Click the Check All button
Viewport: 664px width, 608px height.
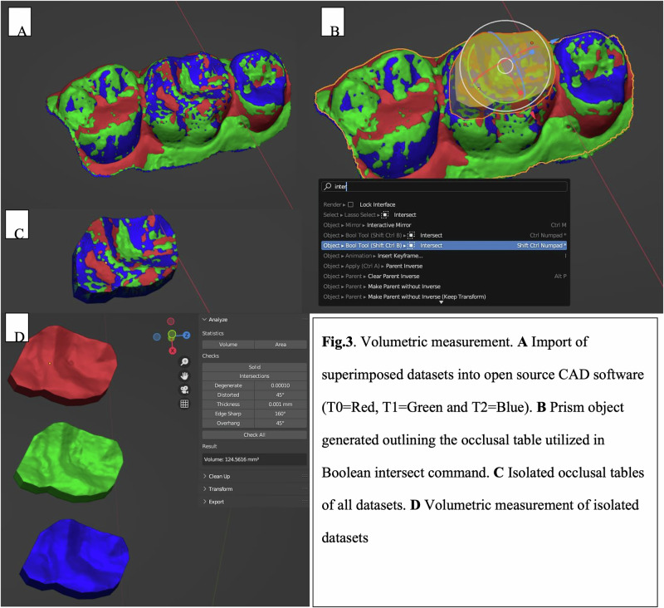(x=254, y=434)
